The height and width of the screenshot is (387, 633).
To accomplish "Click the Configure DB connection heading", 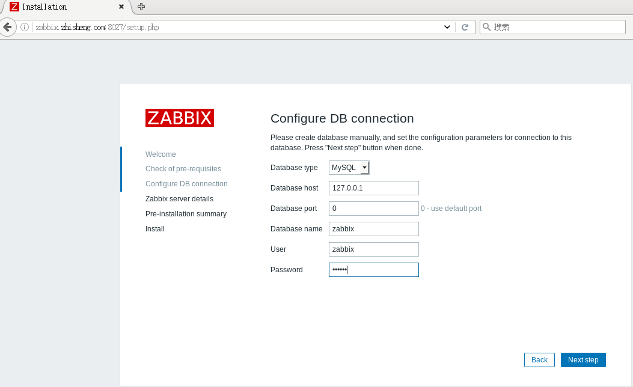I will 342,118.
